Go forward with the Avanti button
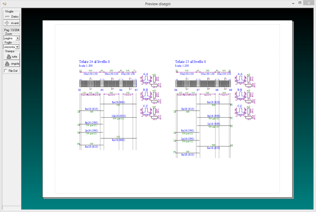This screenshot has width=316, height=212. click(12, 23)
